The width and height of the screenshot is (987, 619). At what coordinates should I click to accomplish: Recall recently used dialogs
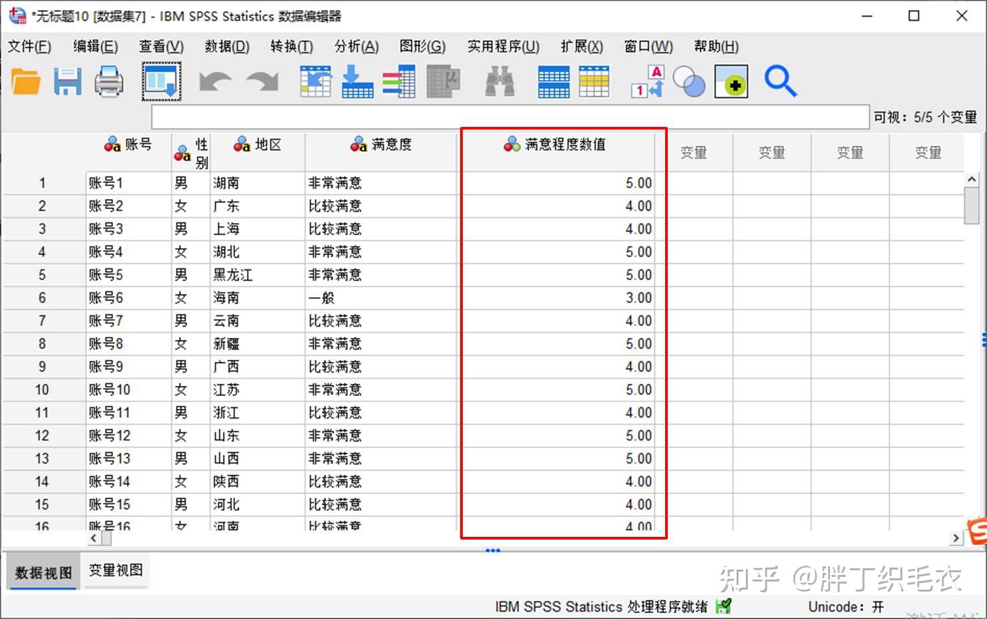pyautogui.click(x=160, y=81)
